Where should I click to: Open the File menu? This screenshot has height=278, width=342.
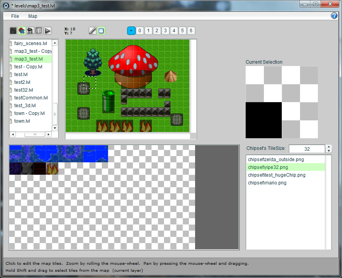pyautogui.click(x=15, y=16)
